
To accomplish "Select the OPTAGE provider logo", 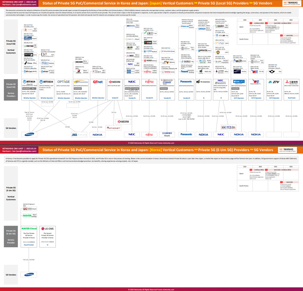I will pos(64,82).
